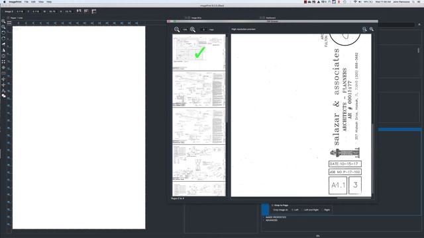Viewport: 424px width, 238px height.
Task: Select fourth PDF page thumbnail
Action: point(199,163)
